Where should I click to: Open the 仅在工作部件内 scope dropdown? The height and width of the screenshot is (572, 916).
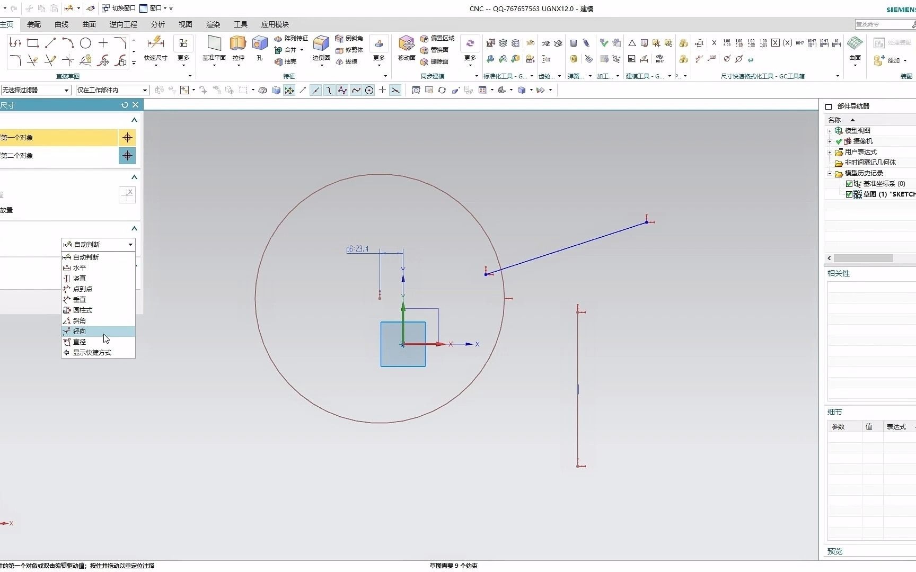[x=112, y=90]
